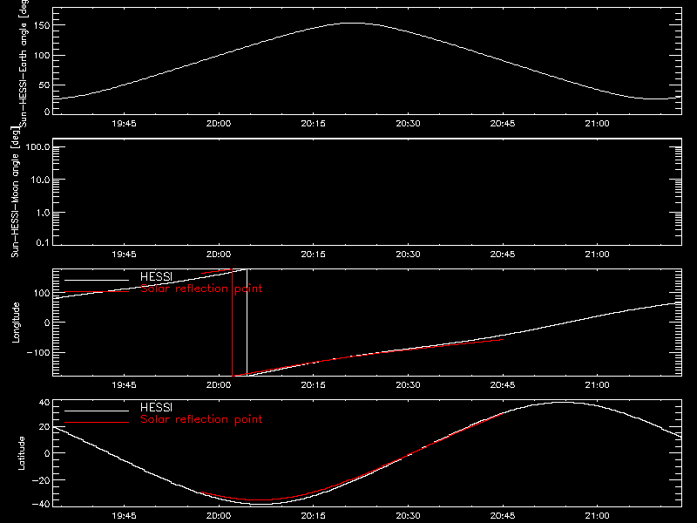
Task: Click the -20 tick on Latitude axis
Action: click(41, 480)
